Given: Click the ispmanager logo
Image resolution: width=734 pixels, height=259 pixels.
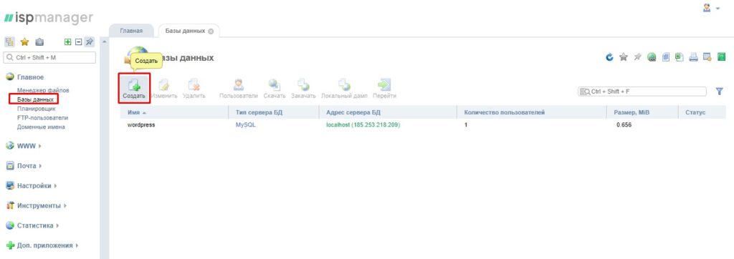Looking at the screenshot, I should [48, 18].
